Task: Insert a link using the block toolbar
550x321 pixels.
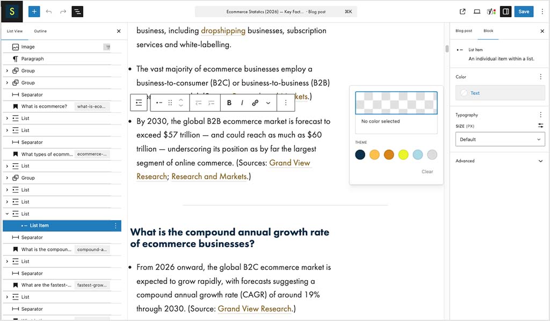Action: [255, 103]
